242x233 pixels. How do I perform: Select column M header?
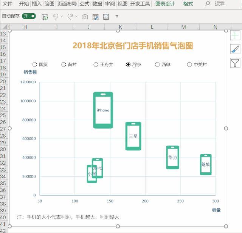click(x=183, y=27)
